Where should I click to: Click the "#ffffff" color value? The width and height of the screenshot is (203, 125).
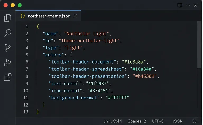point(117,98)
